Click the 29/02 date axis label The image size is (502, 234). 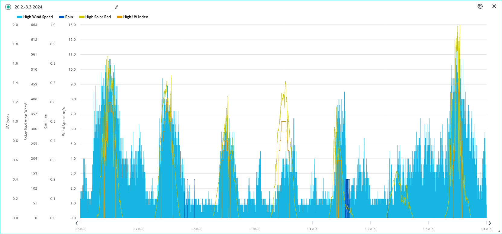[254, 229]
